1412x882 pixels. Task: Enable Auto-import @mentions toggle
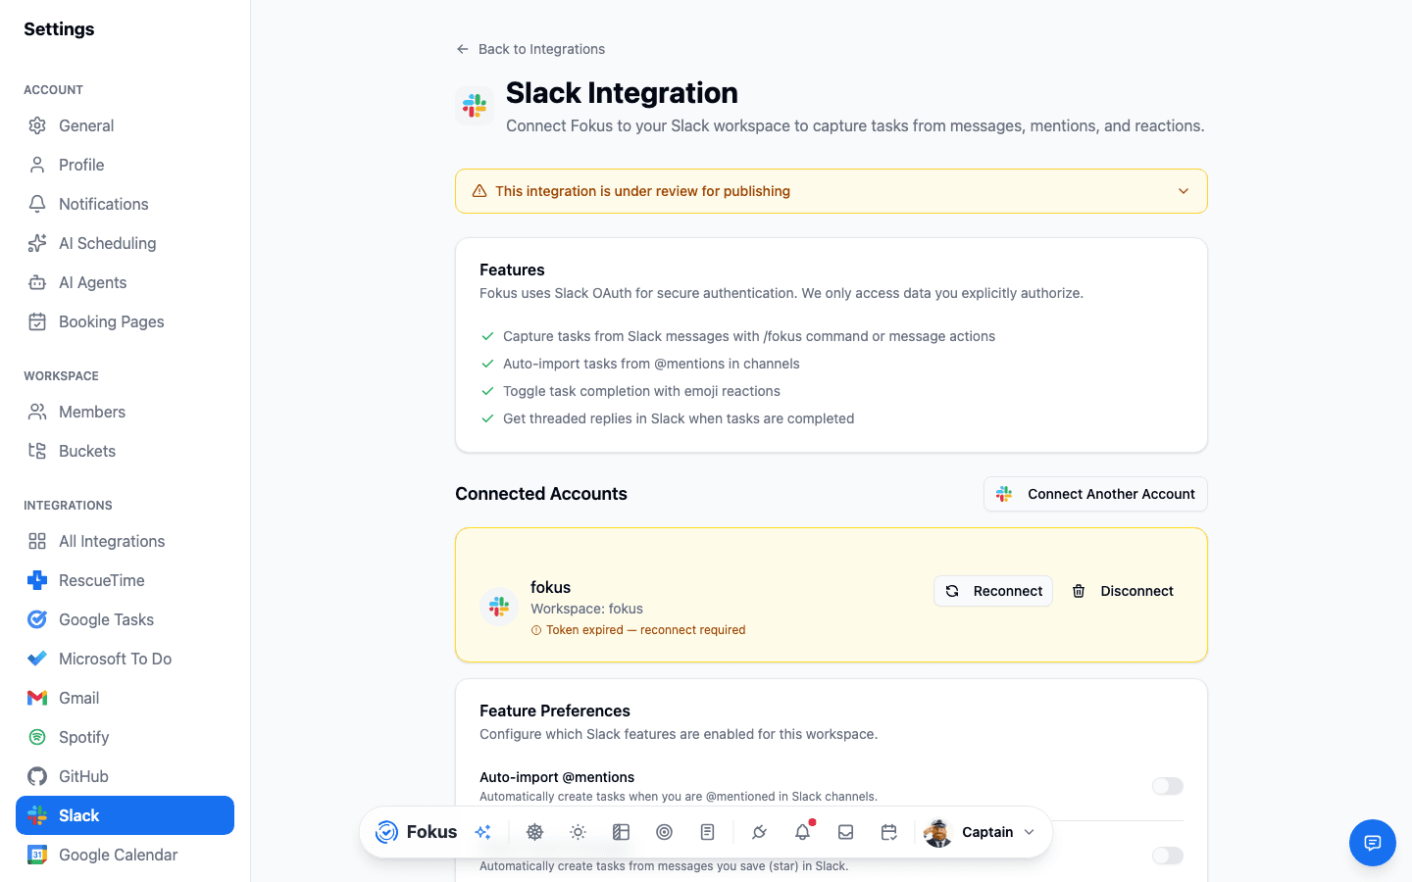1168,786
